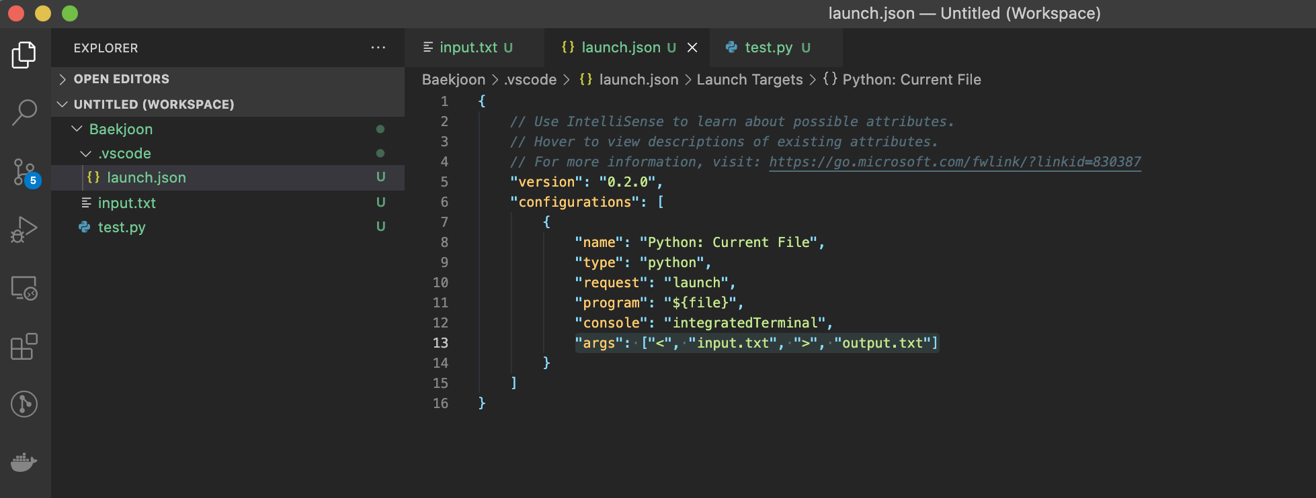The height and width of the screenshot is (498, 1316).
Task: Collapse the UNTITLED (WORKSPACE) section
Action: pos(228,104)
